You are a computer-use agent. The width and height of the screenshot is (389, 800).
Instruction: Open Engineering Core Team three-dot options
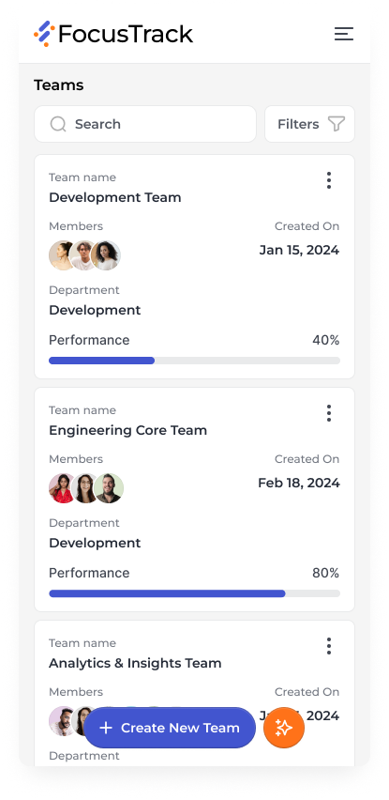tap(329, 413)
